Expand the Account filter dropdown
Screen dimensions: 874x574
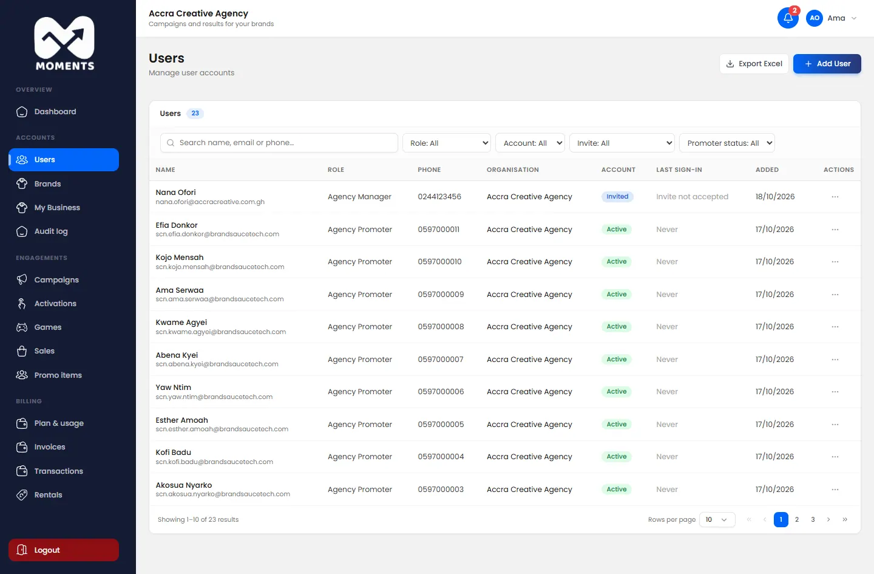530,143
